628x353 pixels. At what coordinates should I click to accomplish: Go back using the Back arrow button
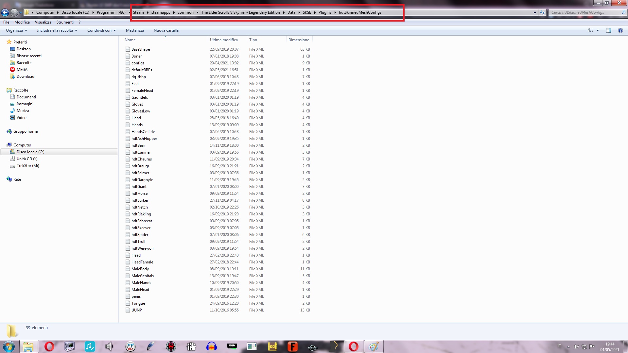tap(5, 12)
